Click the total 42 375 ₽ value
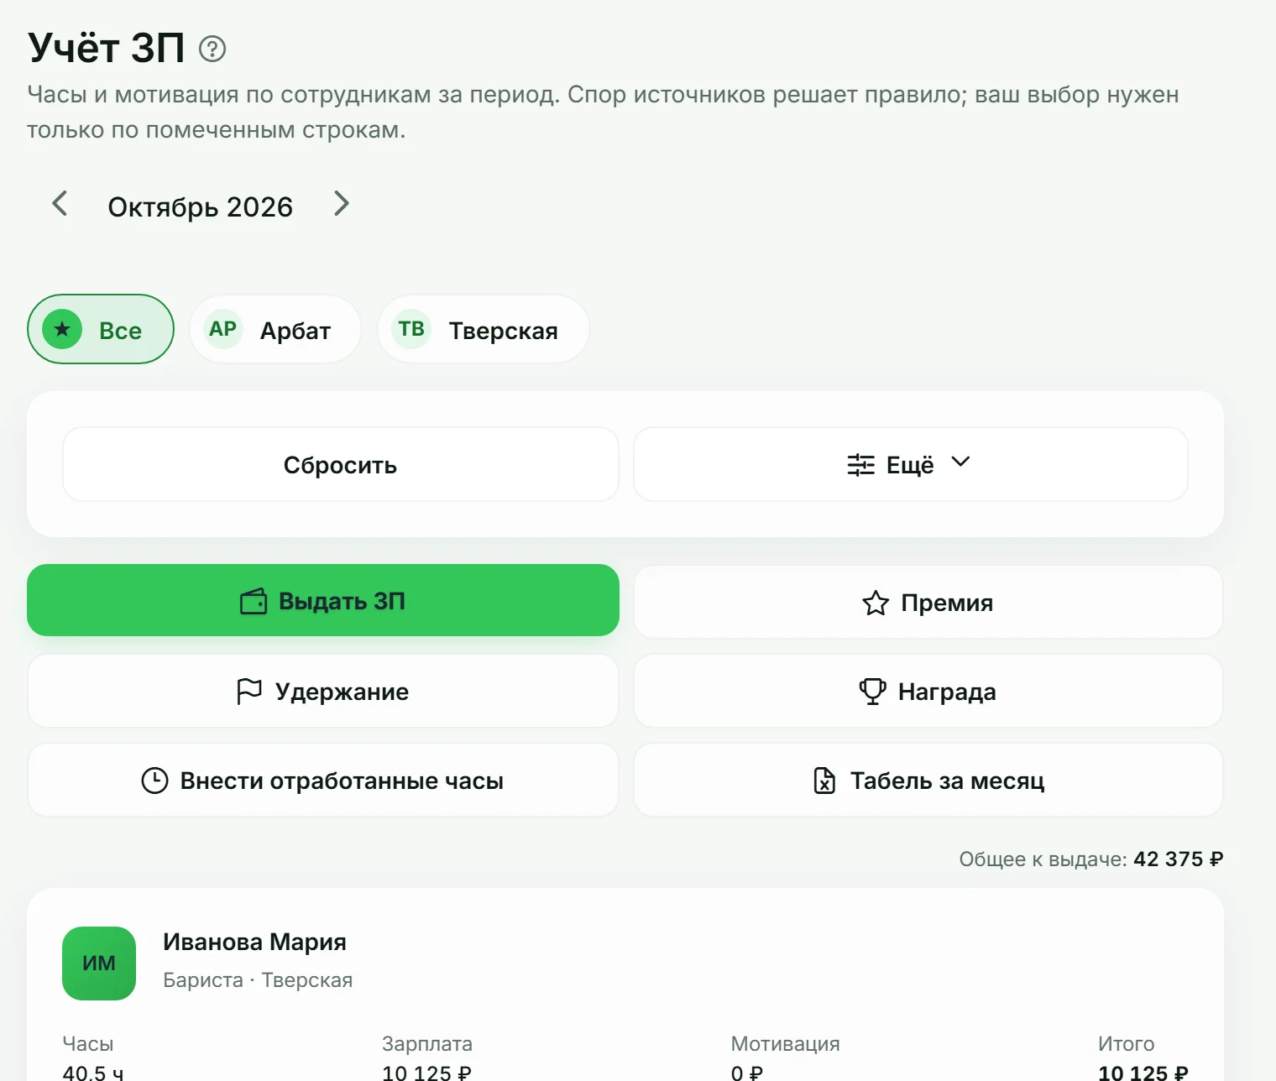The image size is (1276, 1081). pos(1178,859)
